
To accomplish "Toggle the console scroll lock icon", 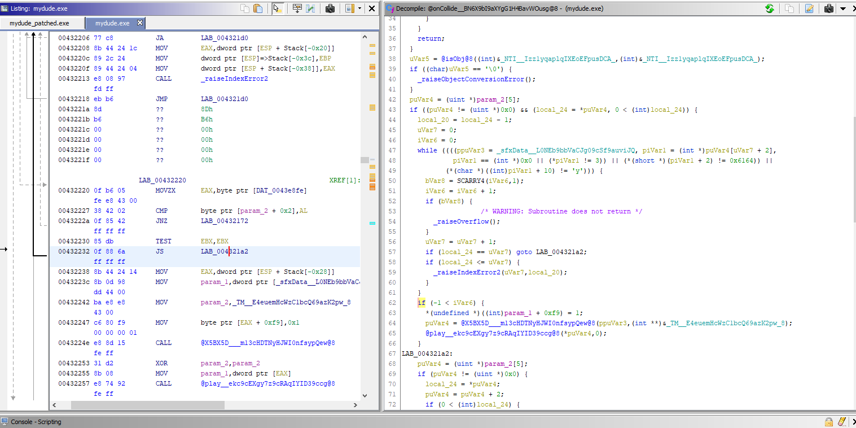I will coord(829,422).
